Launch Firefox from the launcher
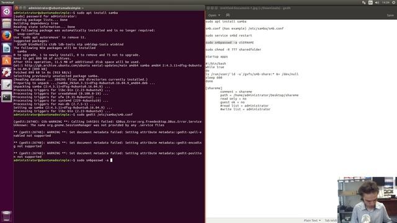This screenshot has width=397, height=223. 6,36
